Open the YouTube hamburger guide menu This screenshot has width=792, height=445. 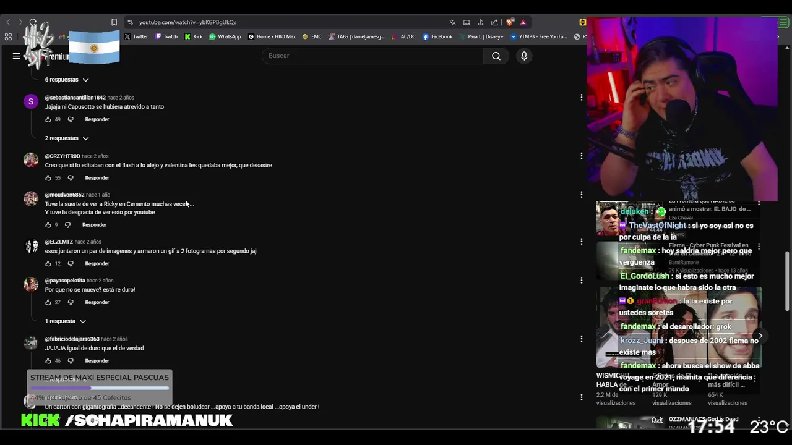(x=16, y=56)
